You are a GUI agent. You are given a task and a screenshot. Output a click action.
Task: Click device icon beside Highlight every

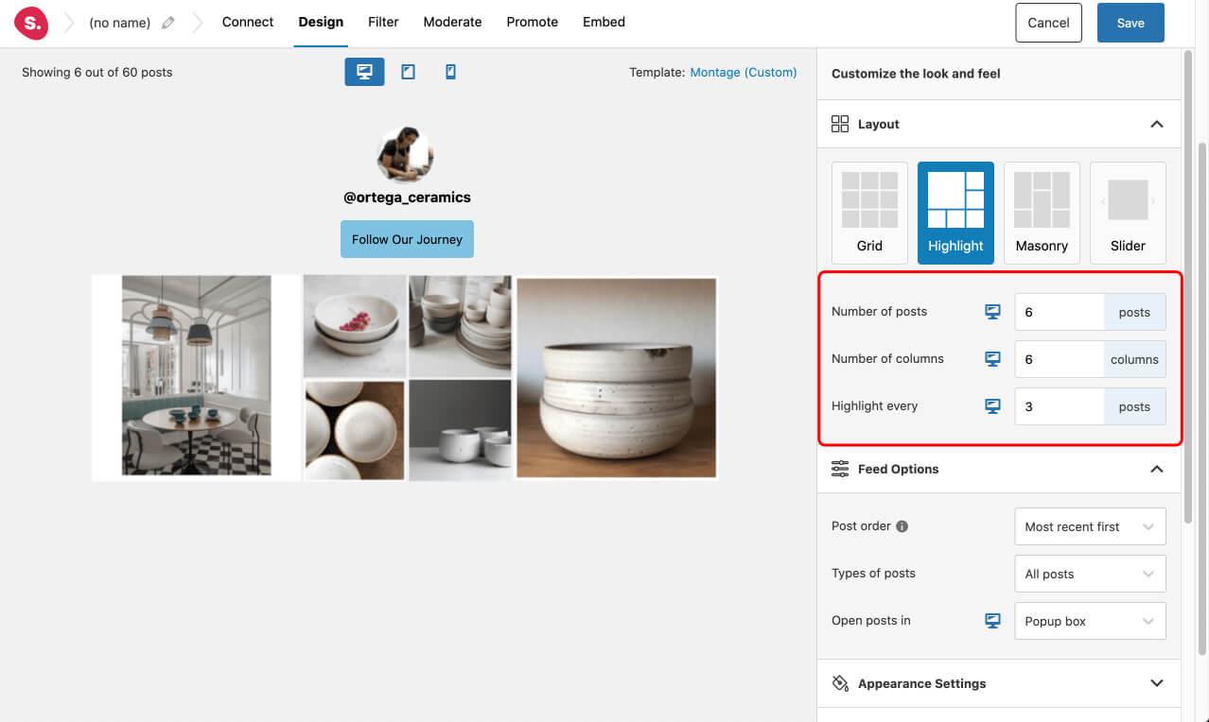[x=993, y=406]
